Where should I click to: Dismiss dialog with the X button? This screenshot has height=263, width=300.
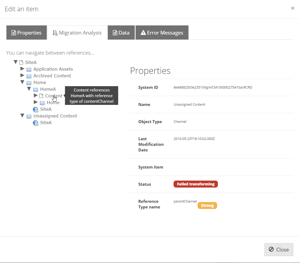click(x=293, y=8)
